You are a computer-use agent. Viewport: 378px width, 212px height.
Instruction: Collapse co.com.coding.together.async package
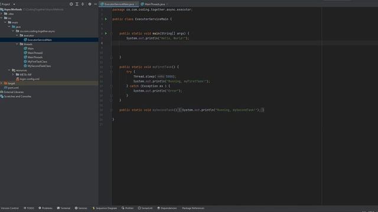click(x=13, y=31)
